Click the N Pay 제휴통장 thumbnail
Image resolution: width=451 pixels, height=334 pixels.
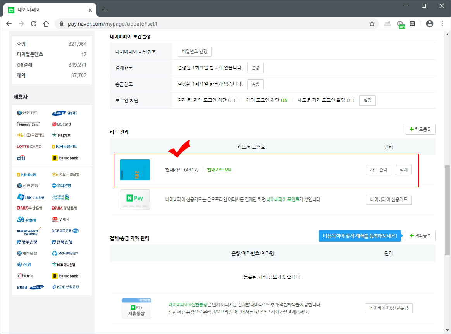pos(136,308)
